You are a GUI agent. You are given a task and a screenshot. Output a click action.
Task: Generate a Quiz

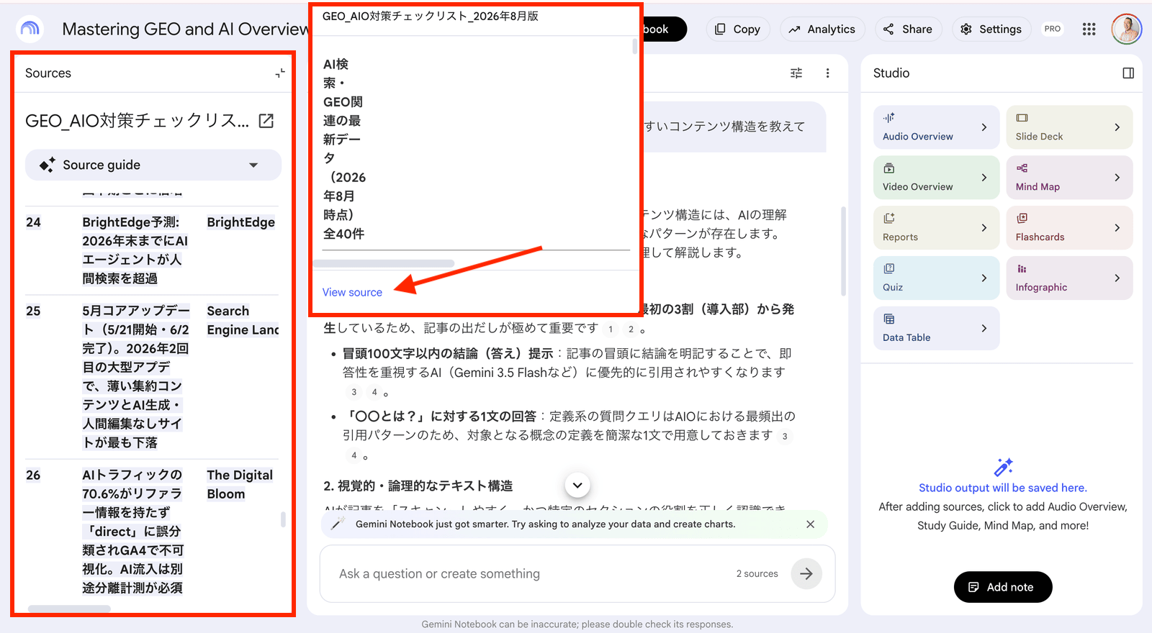point(936,278)
